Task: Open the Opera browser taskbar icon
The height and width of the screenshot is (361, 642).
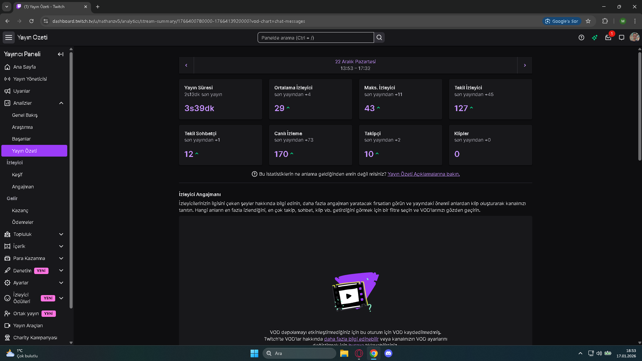Action: click(x=359, y=353)
